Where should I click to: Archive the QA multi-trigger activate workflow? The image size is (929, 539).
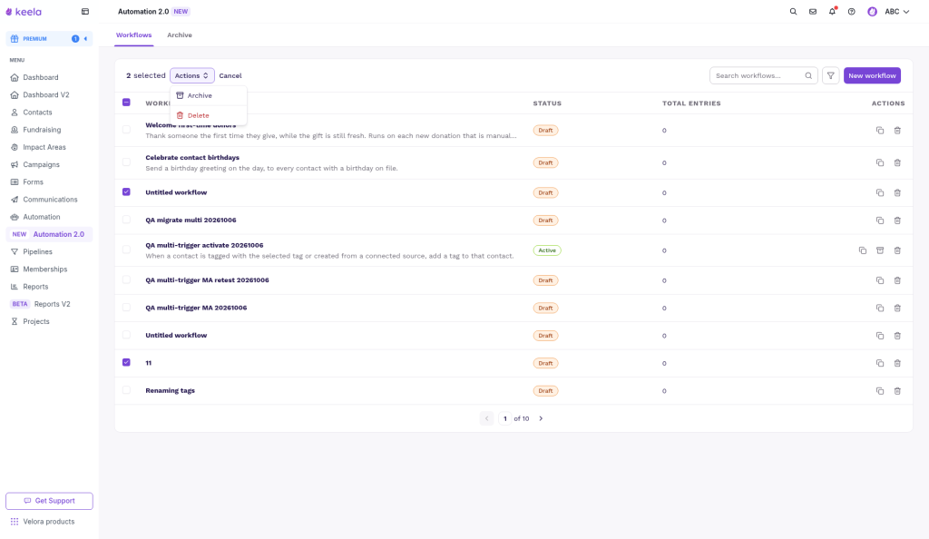[x=880, y=250]
